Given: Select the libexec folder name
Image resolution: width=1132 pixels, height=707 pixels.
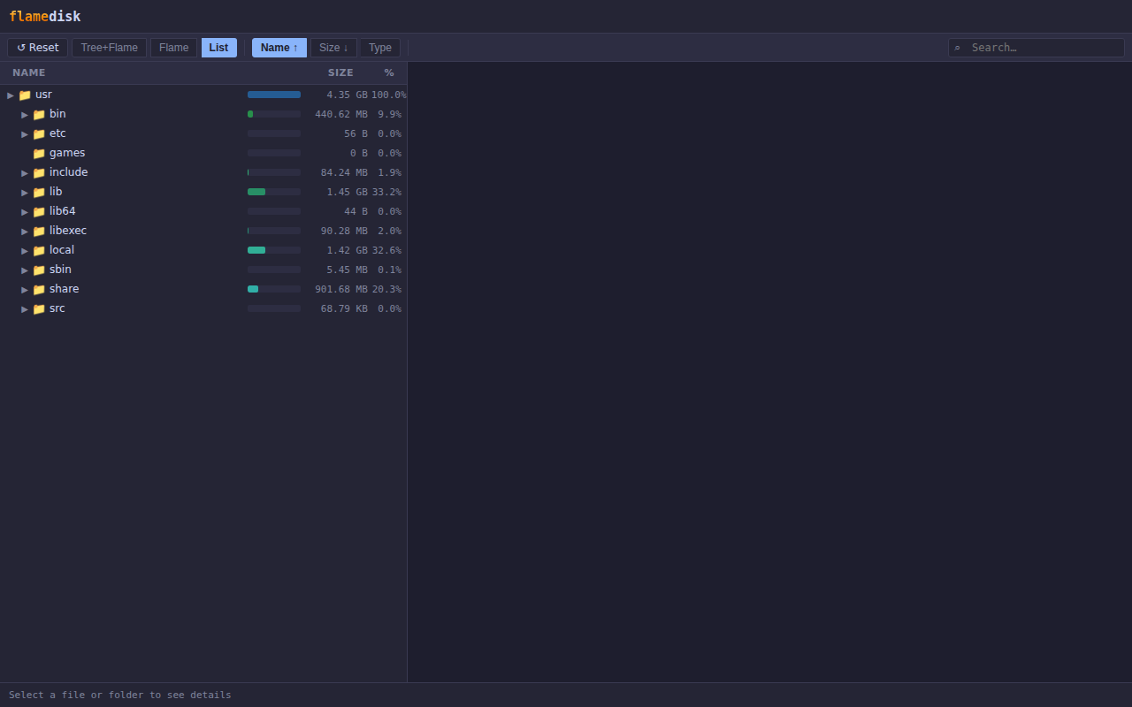Looking at the screenshot, I should 68,231.
